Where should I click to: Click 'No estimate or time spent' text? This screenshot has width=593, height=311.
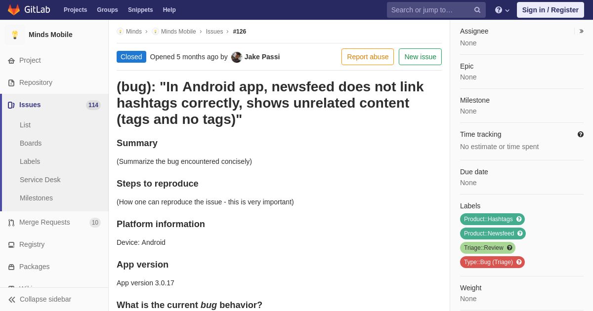click(x=499, y=147)
